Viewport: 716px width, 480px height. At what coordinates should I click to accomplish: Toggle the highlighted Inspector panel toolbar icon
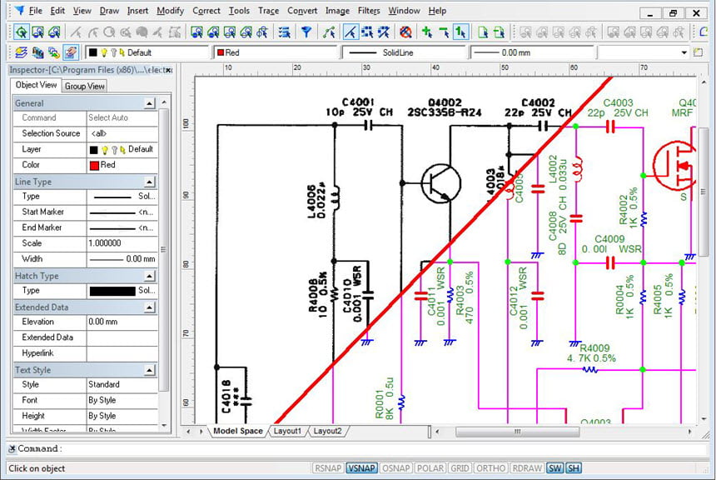(70, 52)
